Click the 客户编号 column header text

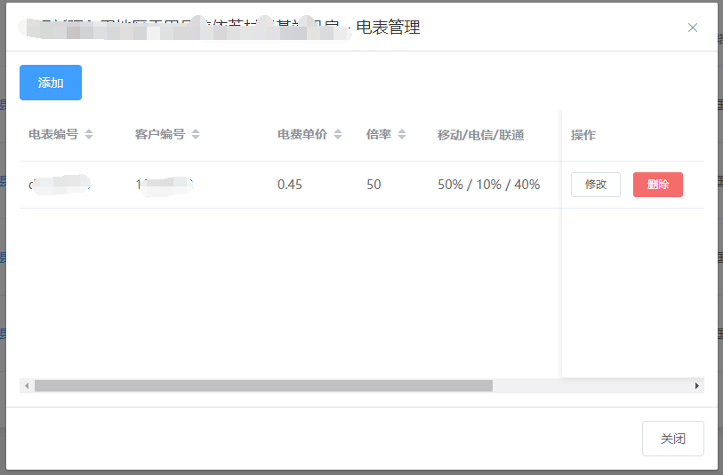pos(160,135)
